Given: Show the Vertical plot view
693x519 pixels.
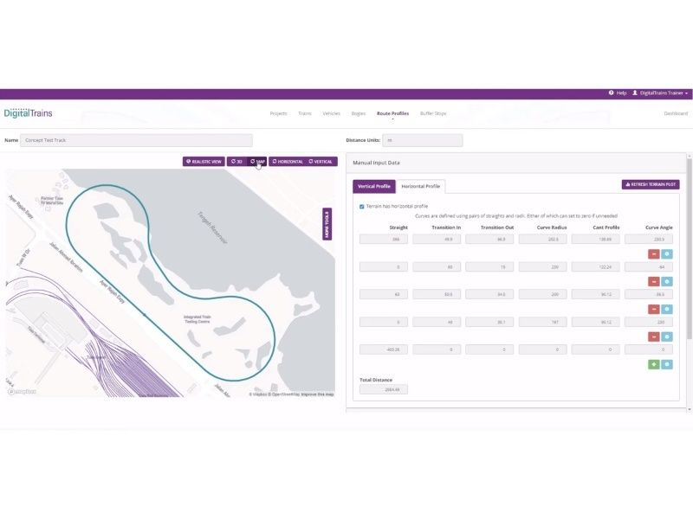Looking at the screenshot, I should point(321,162).
